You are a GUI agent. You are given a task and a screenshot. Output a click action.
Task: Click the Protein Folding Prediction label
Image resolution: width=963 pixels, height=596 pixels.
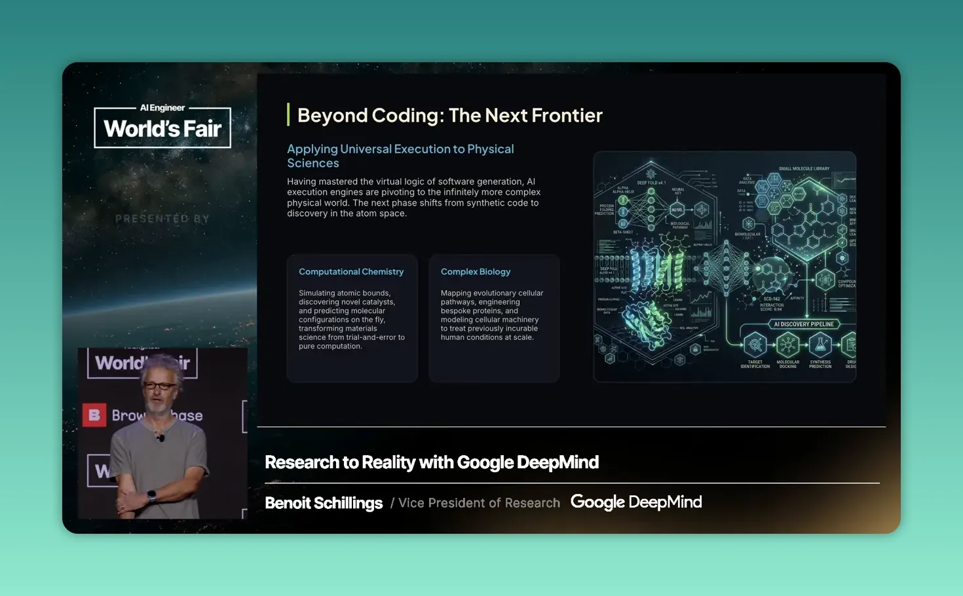tap(604, 210)
